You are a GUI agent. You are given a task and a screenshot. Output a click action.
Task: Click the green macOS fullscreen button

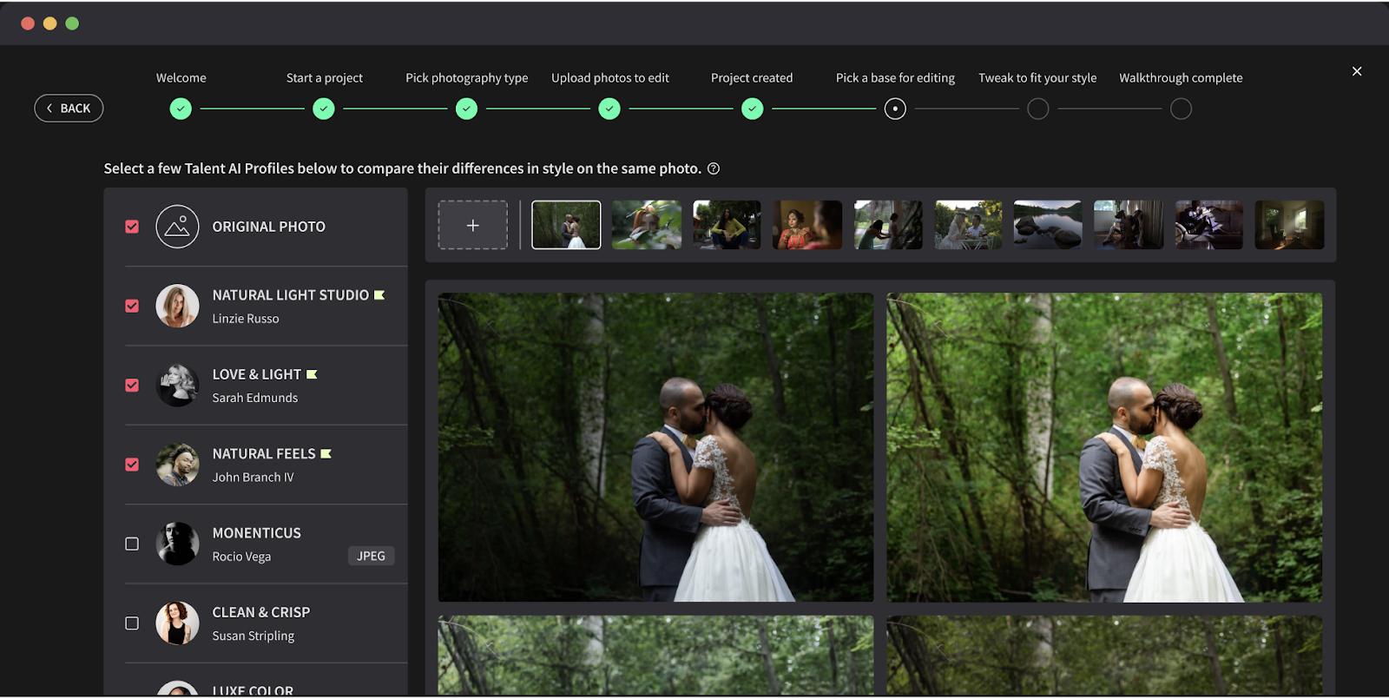click(72, 23)
